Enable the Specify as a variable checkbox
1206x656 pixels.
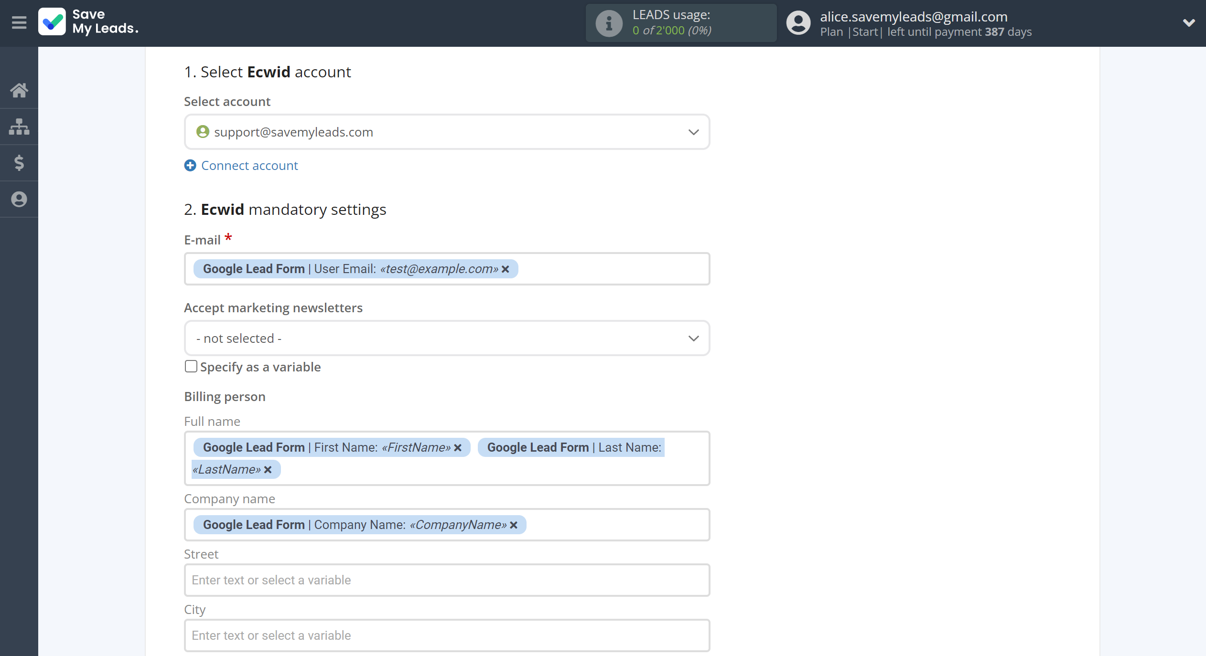click(191, 366)
